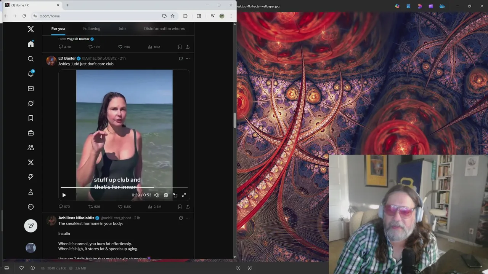Switch to the Following tab

[x=92, y=29]
